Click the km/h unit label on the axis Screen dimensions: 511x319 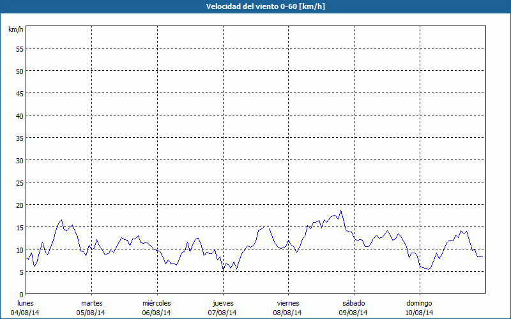coord(15,30)
